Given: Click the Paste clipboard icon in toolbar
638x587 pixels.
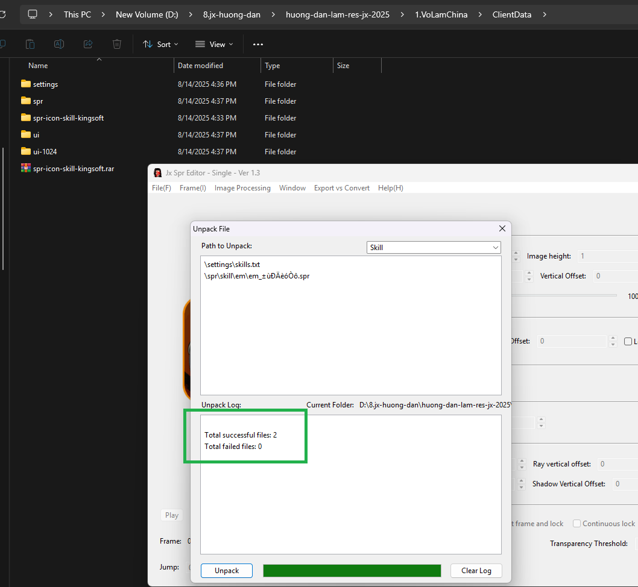Looking at the screenshot, I should tap(30, 44).
